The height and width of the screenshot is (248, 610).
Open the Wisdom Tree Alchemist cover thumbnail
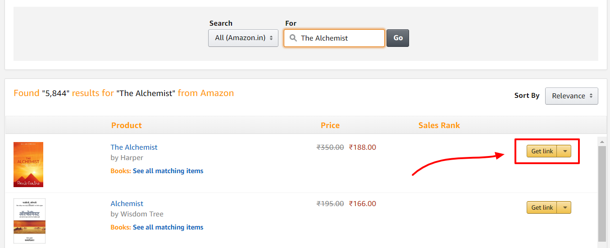click(x=29, y=221)
